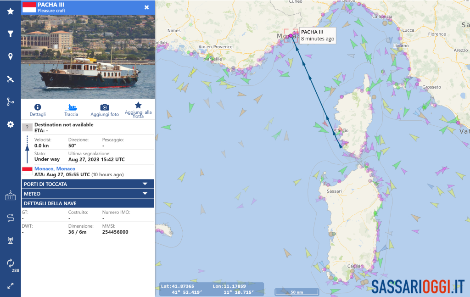The width and height of the screenshot is (470, 297).
Task: Click the PACHA III yacht photo
Action: pyautogui.click(x=88, y=56)
